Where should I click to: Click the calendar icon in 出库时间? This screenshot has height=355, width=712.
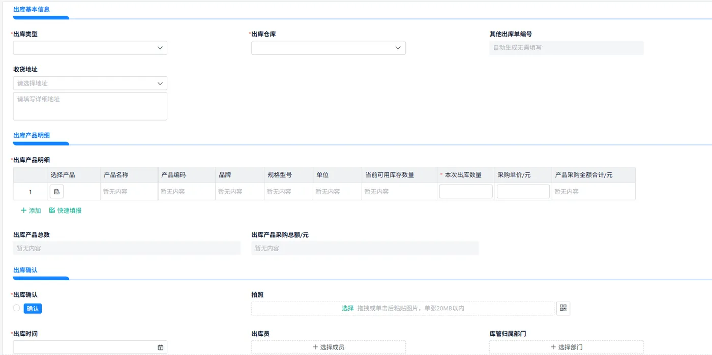[161, 347]
